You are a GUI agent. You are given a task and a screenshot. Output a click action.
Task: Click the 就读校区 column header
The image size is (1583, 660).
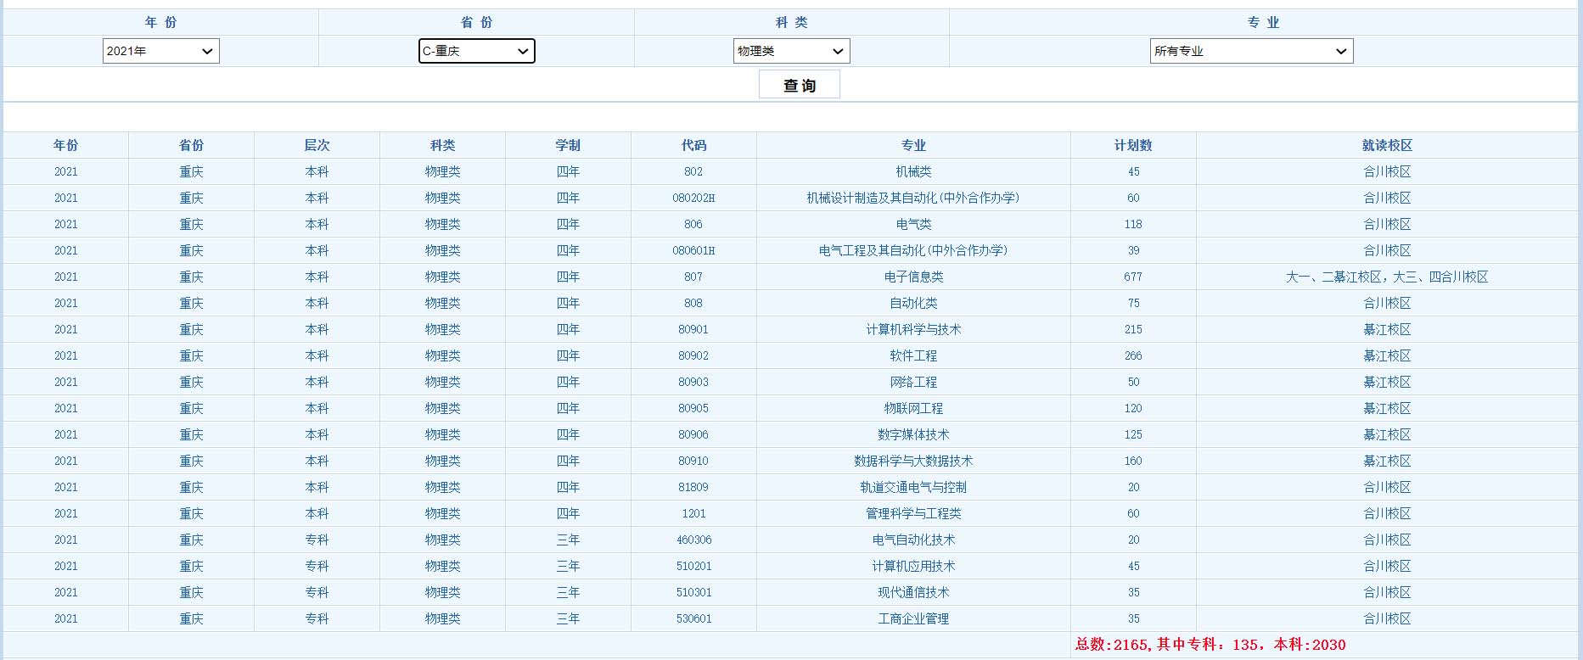point(1388,145)
